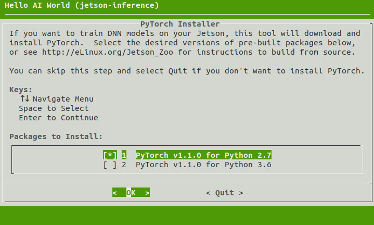374x225 pixels.
Task: Click item number 1 in package list
Action: pyautogui.click(x=124, y=155)
